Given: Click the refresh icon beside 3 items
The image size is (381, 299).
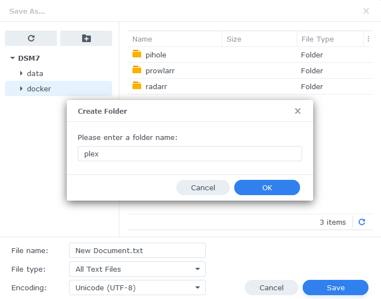Looking at the screenshot, I should (362, 222).
